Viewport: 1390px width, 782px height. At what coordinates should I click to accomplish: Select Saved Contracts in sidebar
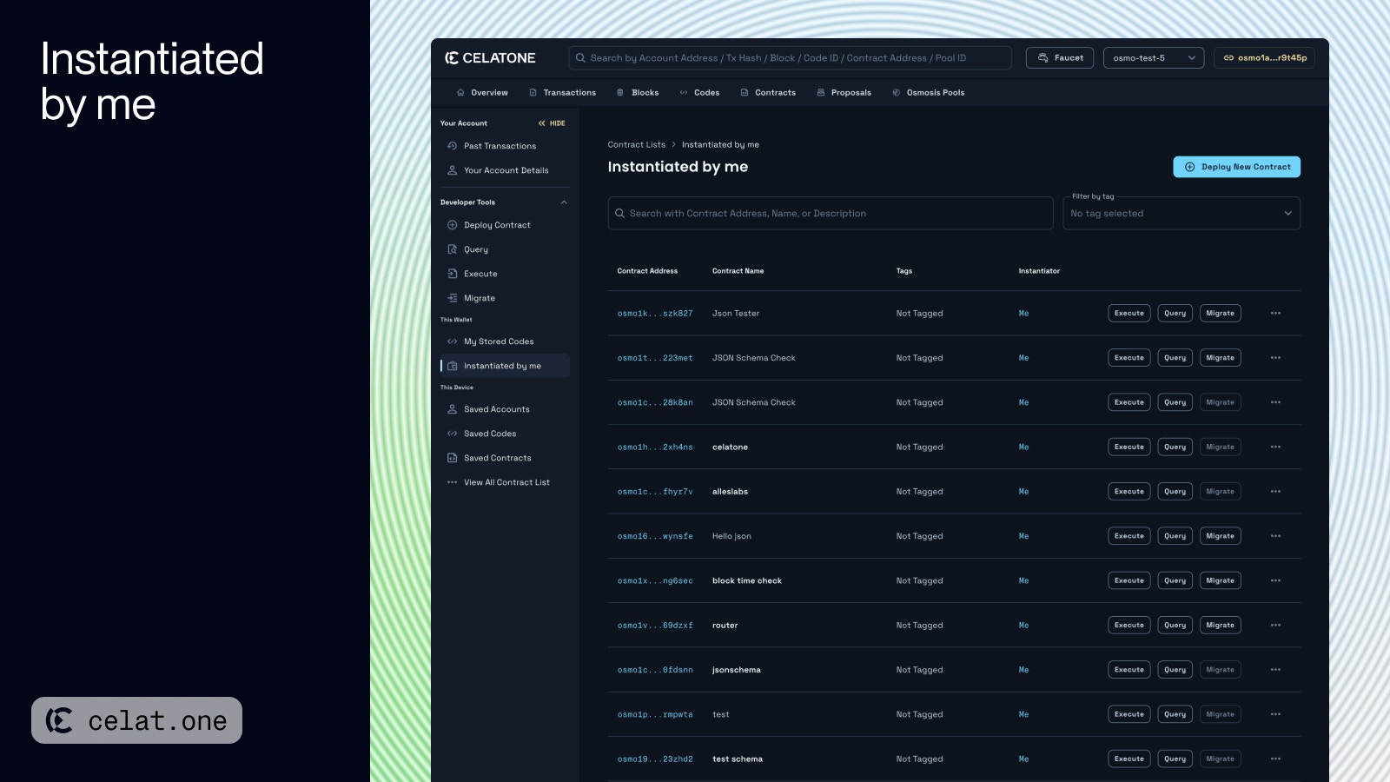tap(505, 458)
